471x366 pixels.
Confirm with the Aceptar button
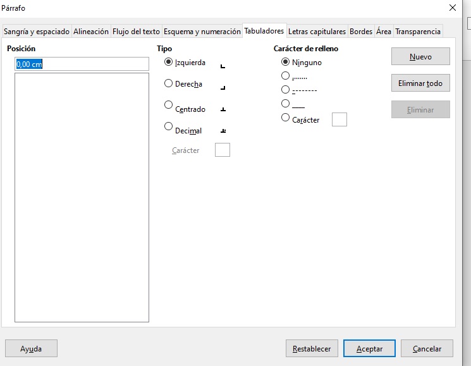point(369,348)
